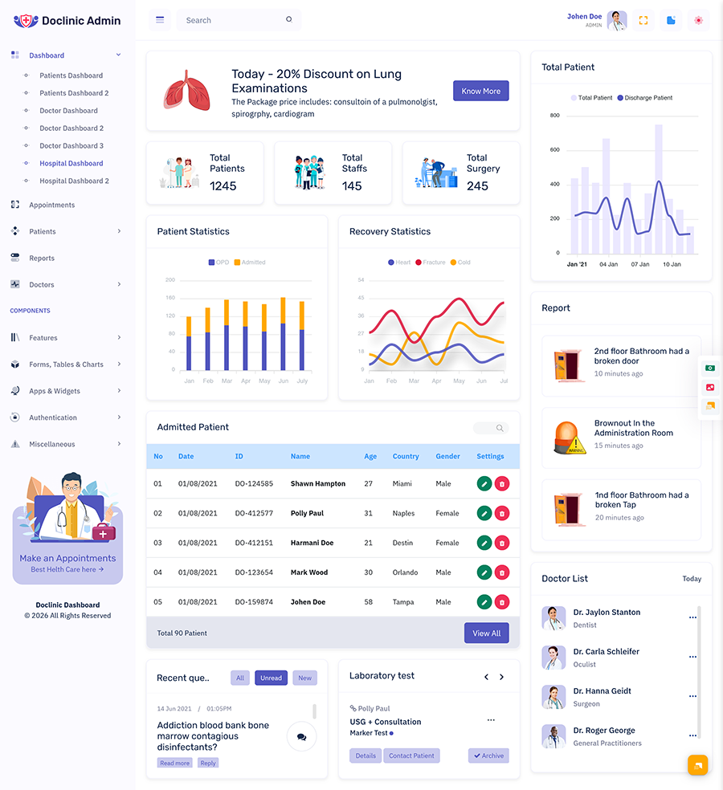
Task: Click the Know More button
Action: (x=481, y=91)
